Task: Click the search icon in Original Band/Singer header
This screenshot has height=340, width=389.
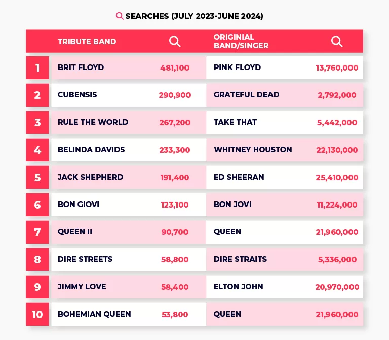Action: click(337, 42)
